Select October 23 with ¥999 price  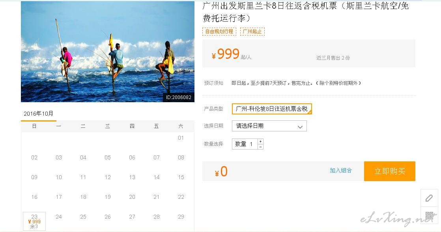(34, 221)
